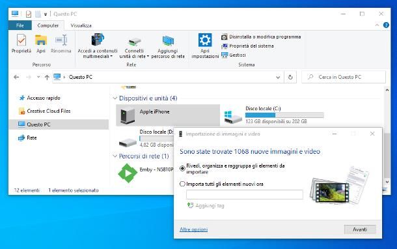The height and width of the screenshot is (249, 397).
Task: Choose Aggiungi percorso di rete
Action: pos(168,46)
